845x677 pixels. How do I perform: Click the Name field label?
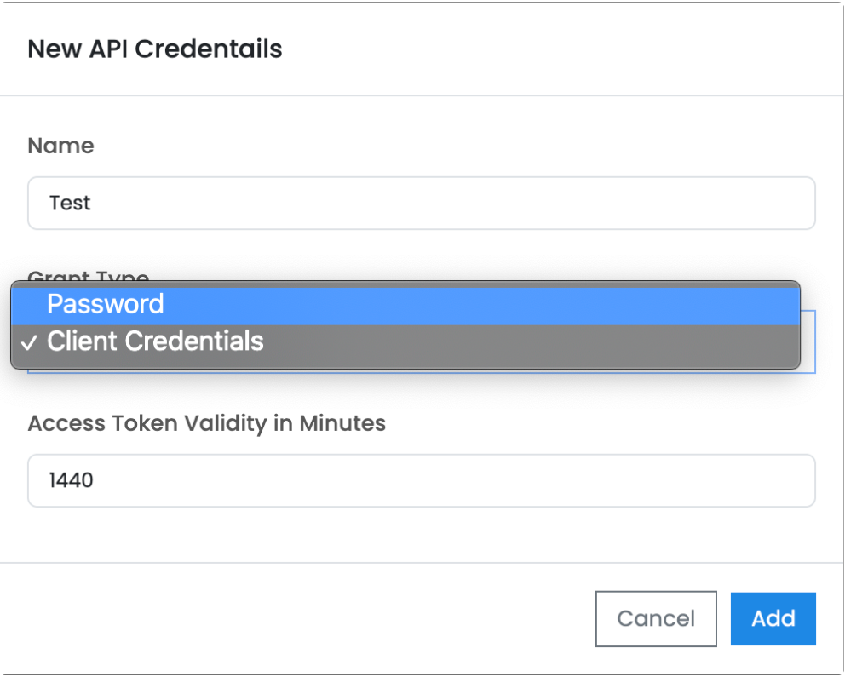pos(60,146)
